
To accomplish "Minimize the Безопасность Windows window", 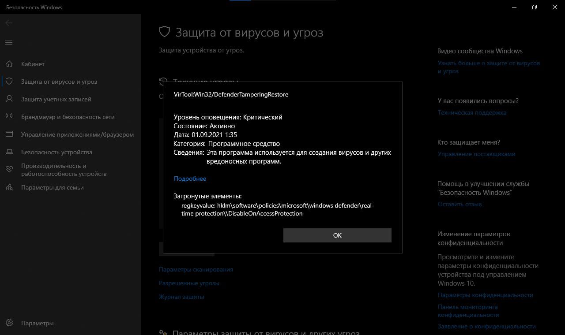I will click(514, 7).
